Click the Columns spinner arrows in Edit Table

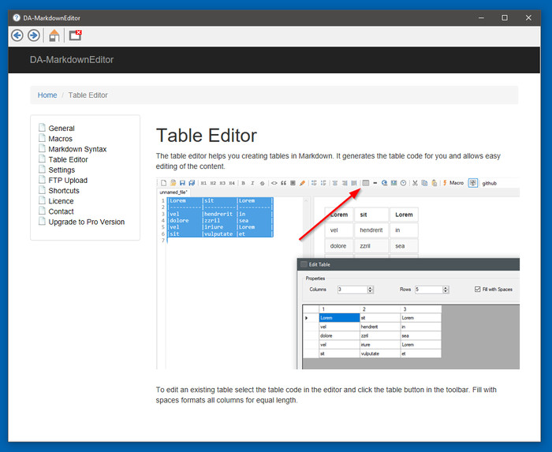point(371,290)
